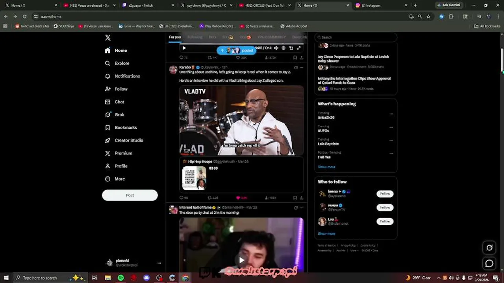This screenshot has height=283, width=504.
Task: Open the top video's settings gear
Action: (283, 48)
